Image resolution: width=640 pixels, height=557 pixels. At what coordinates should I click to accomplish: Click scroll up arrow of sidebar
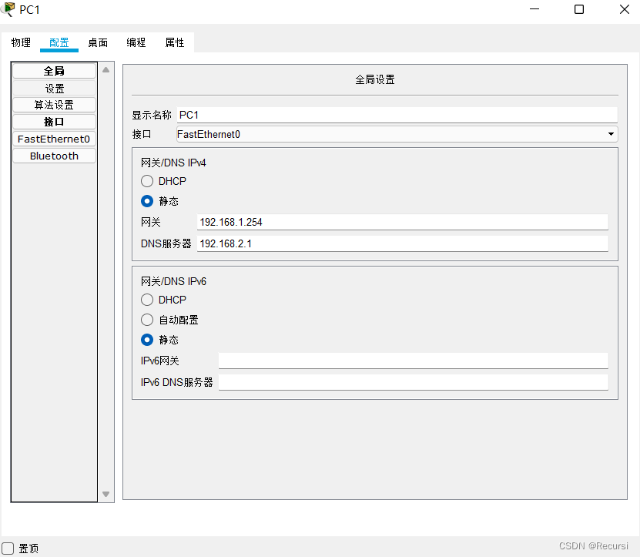tap(106, 70)
